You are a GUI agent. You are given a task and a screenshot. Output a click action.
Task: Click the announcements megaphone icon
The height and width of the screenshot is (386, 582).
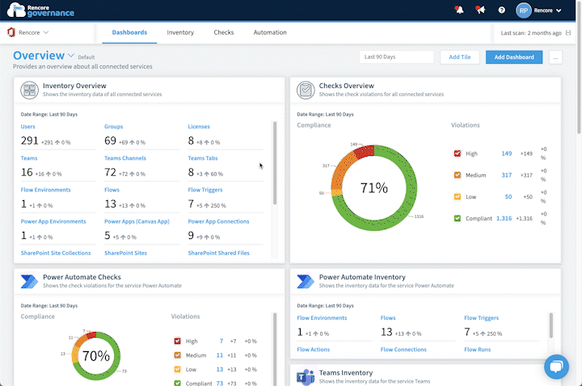[480, 10]
